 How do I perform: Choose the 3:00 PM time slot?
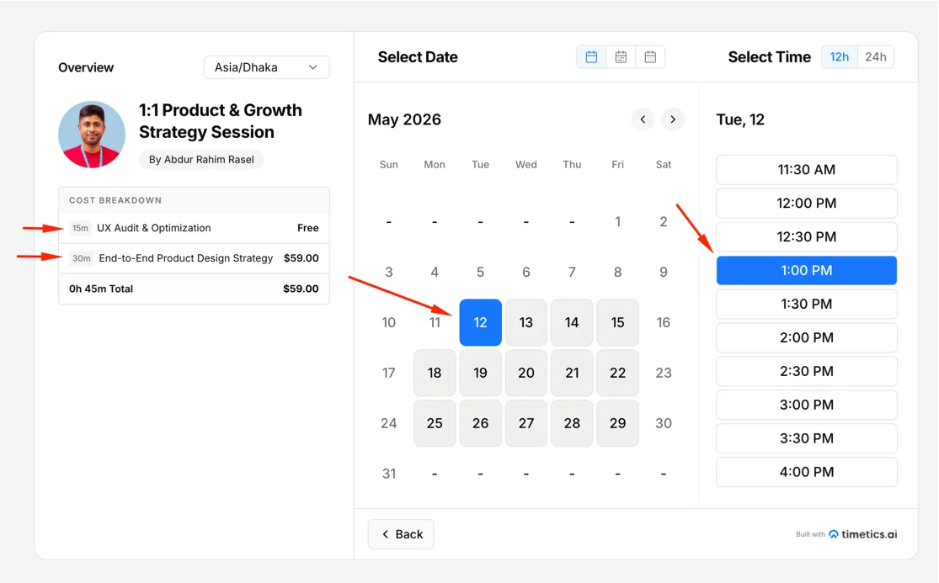pos(807,405)
